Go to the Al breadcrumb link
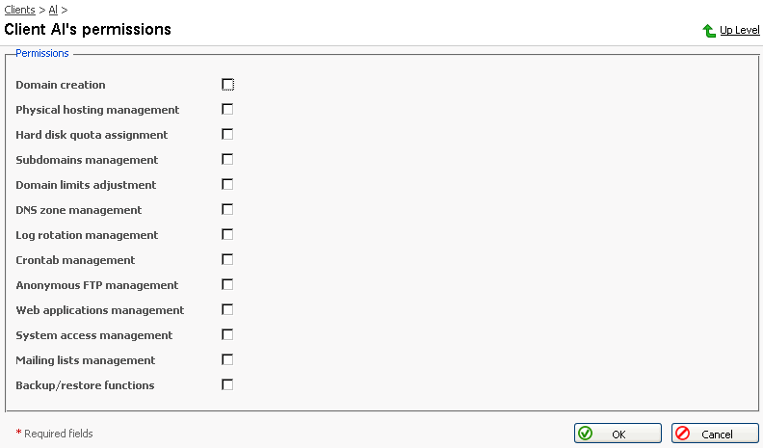This screenshot has height=448, width=763. click(x=53, y=10)
